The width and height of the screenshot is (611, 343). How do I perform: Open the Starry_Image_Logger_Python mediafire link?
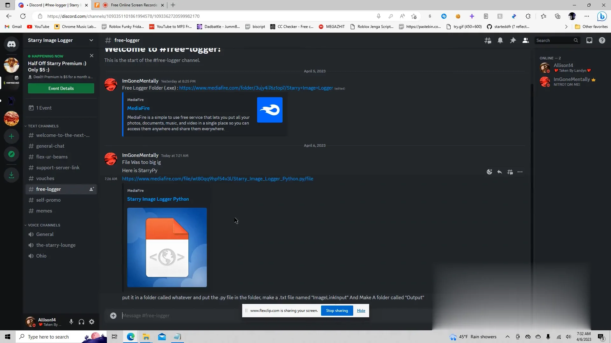[218, 179]
